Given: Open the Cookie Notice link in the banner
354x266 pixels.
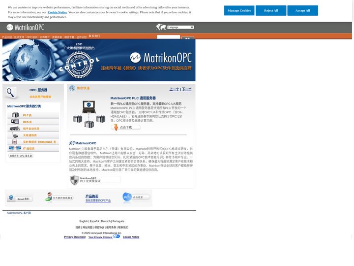Looking at the screenshot, I should (x=58, y=12).
